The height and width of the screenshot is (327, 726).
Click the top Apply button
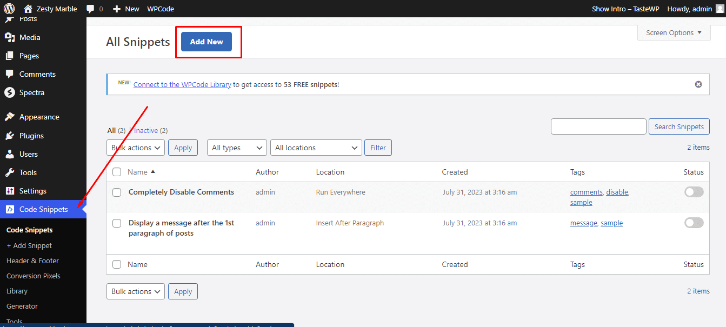[183, 148]
